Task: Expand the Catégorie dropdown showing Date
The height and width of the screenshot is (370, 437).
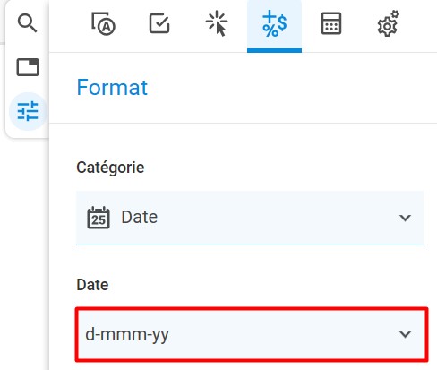Action: point(250,218)
